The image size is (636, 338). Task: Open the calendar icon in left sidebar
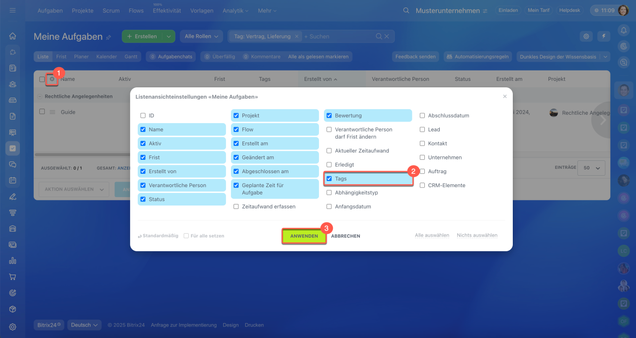[12, 180]
